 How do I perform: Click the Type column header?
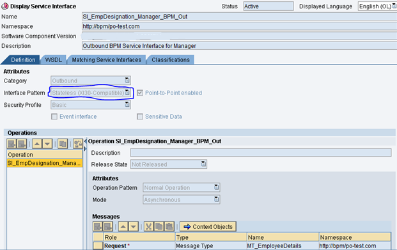click(x=211, y=237)
